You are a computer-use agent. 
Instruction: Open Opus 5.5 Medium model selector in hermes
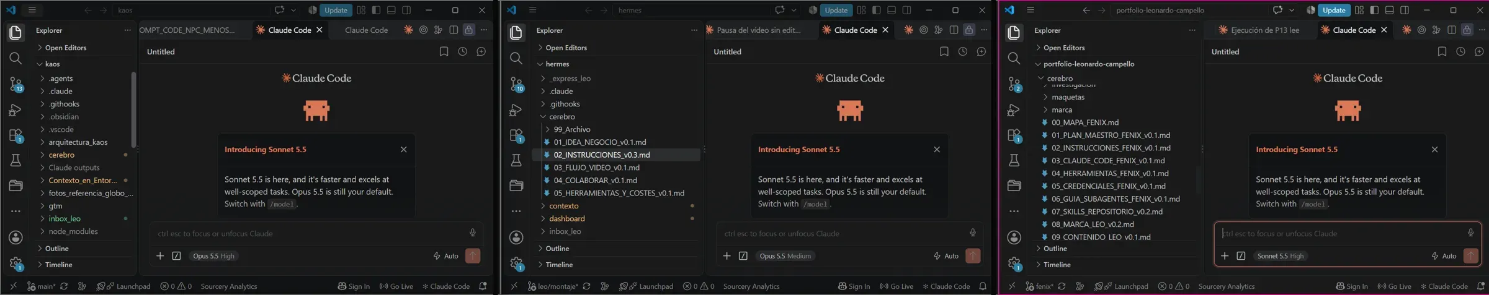pos(785,256)
